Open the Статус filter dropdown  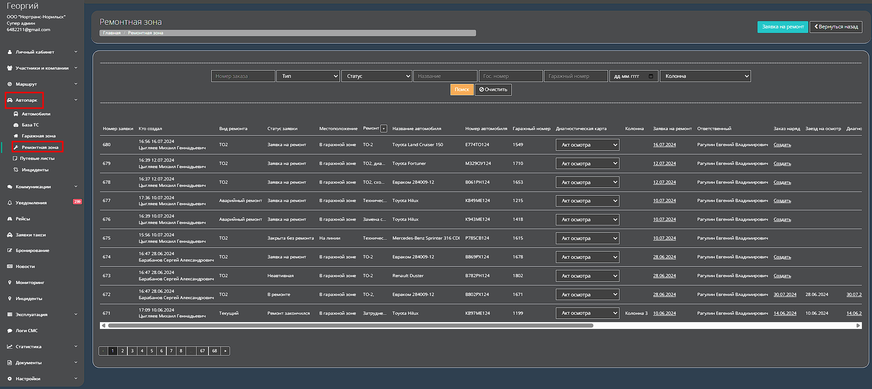[377, 77]
